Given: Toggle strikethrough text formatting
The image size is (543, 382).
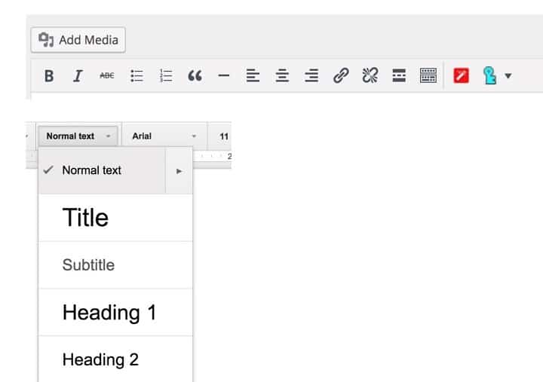Looking at the screenshot, I should (107, 75).
